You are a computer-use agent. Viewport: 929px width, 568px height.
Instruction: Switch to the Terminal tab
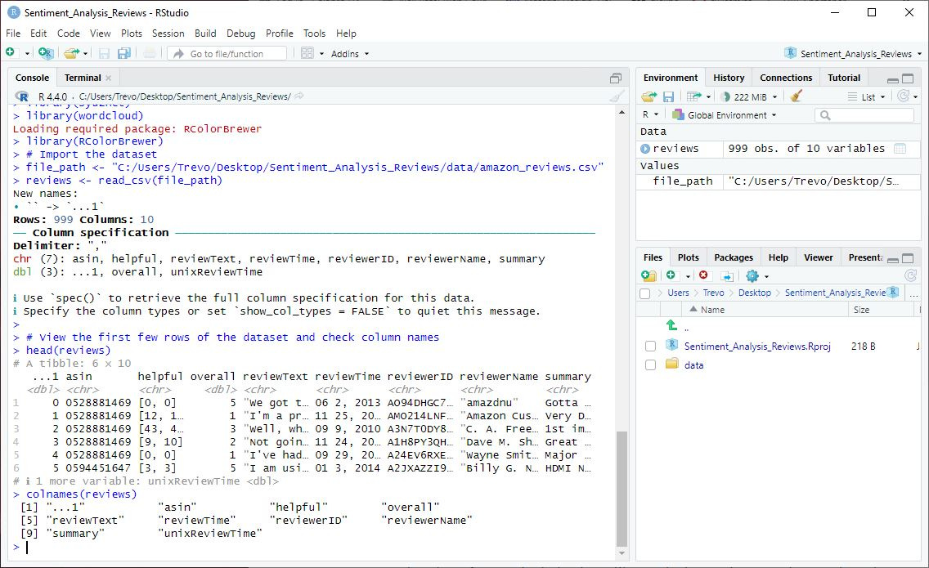[83, 78]
